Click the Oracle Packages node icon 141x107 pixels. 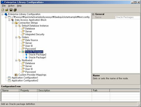23,52
